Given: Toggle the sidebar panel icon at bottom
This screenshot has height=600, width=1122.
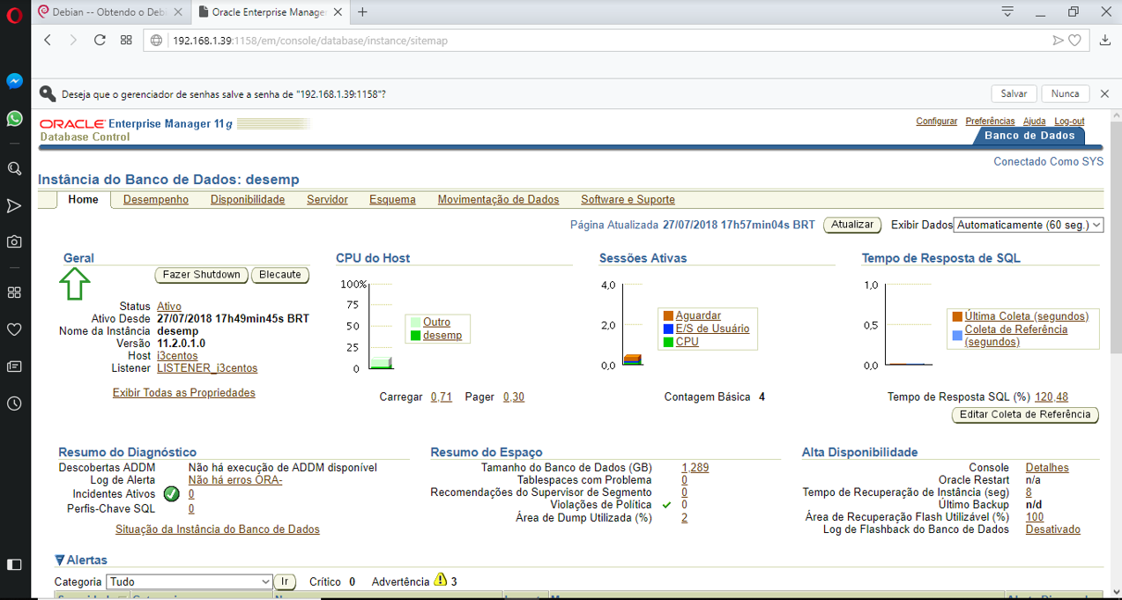Looking at the screenshot, I should [x=14, y=564].
